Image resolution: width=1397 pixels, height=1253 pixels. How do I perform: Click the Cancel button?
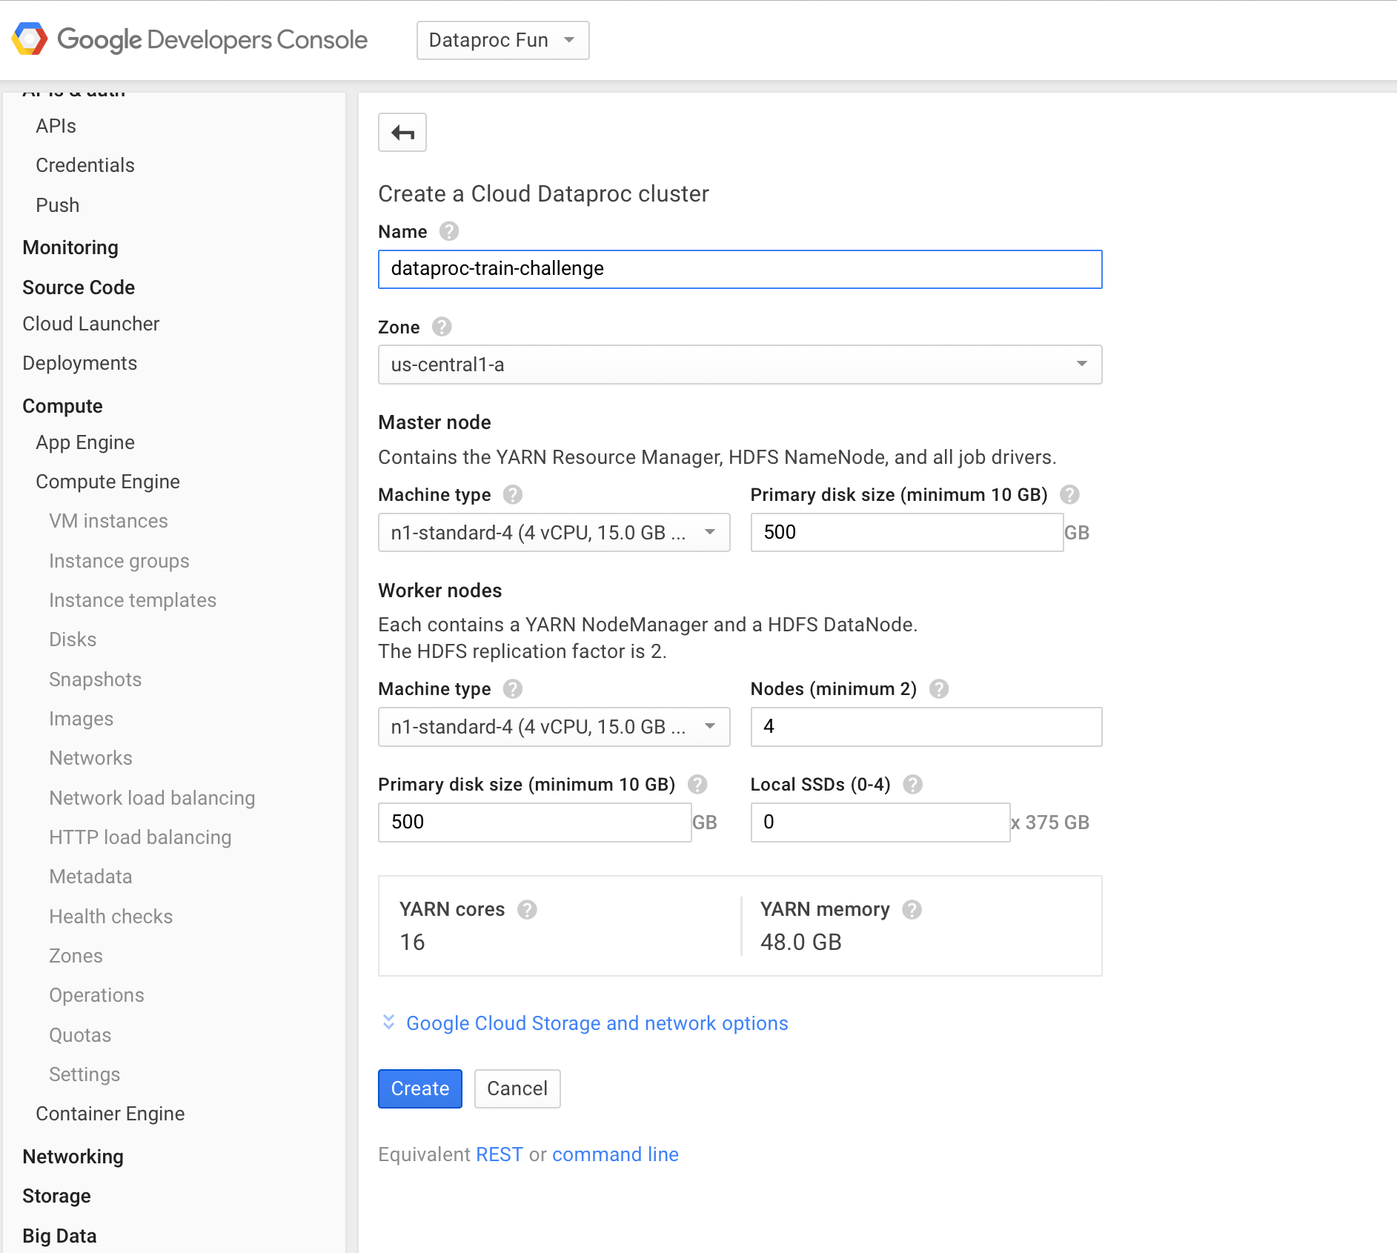(x=517, y=1089)
